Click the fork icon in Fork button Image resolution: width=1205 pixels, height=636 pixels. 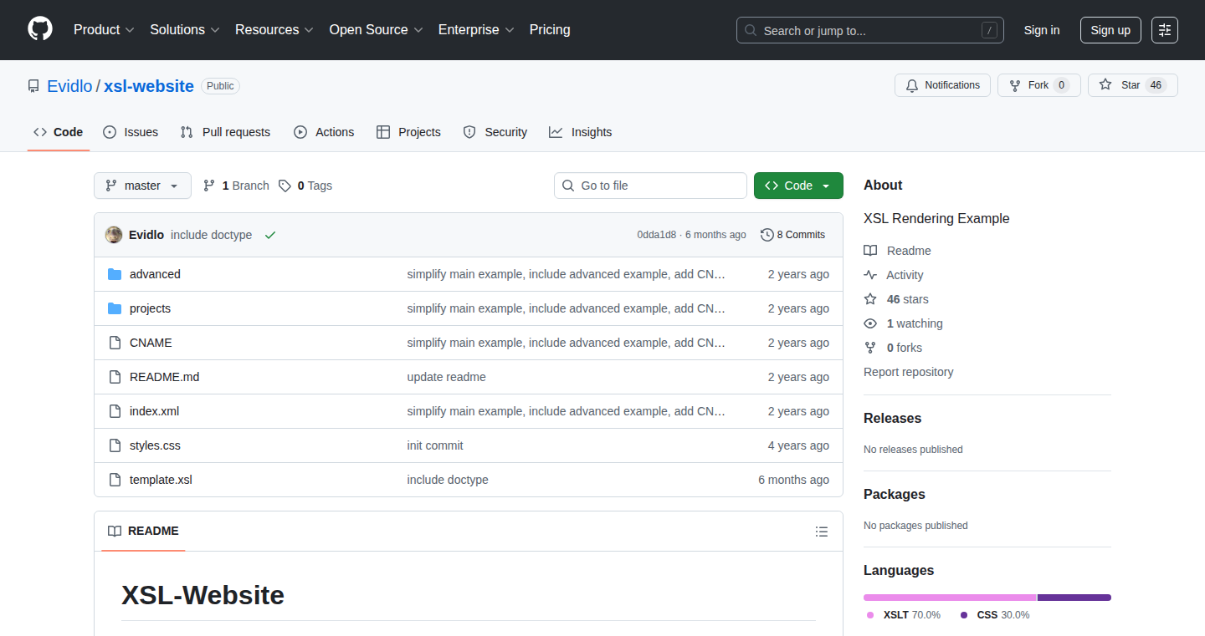1015,85
